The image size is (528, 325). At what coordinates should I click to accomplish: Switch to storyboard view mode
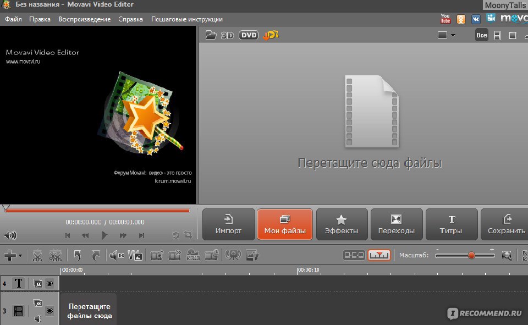[x=354, y=255]
